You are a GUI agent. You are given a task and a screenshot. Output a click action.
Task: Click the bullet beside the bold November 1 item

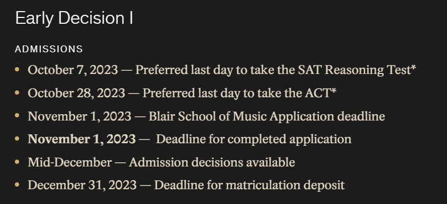point(17,139)
